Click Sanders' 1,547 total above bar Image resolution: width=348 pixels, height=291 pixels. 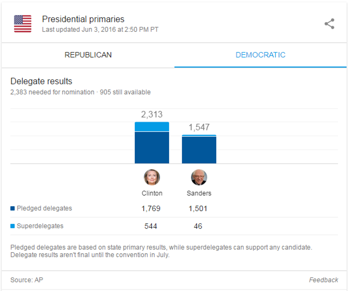(199, 127)
